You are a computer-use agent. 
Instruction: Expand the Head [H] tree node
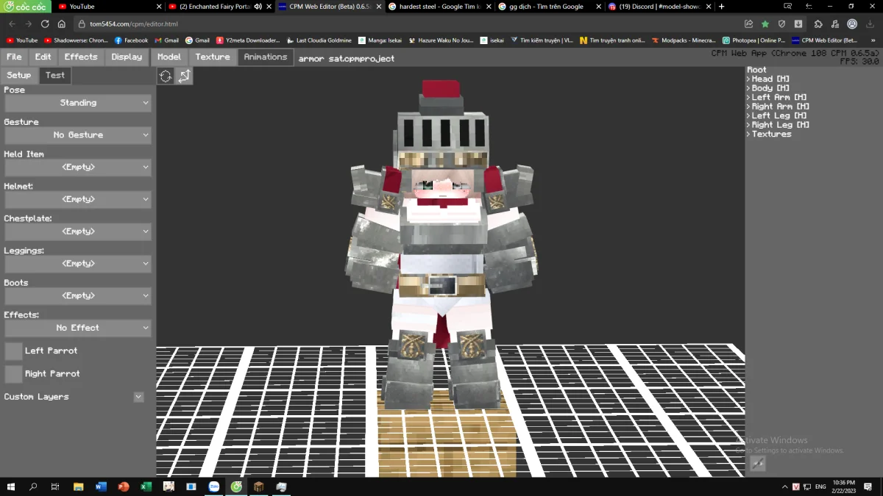tap(748, 79)
